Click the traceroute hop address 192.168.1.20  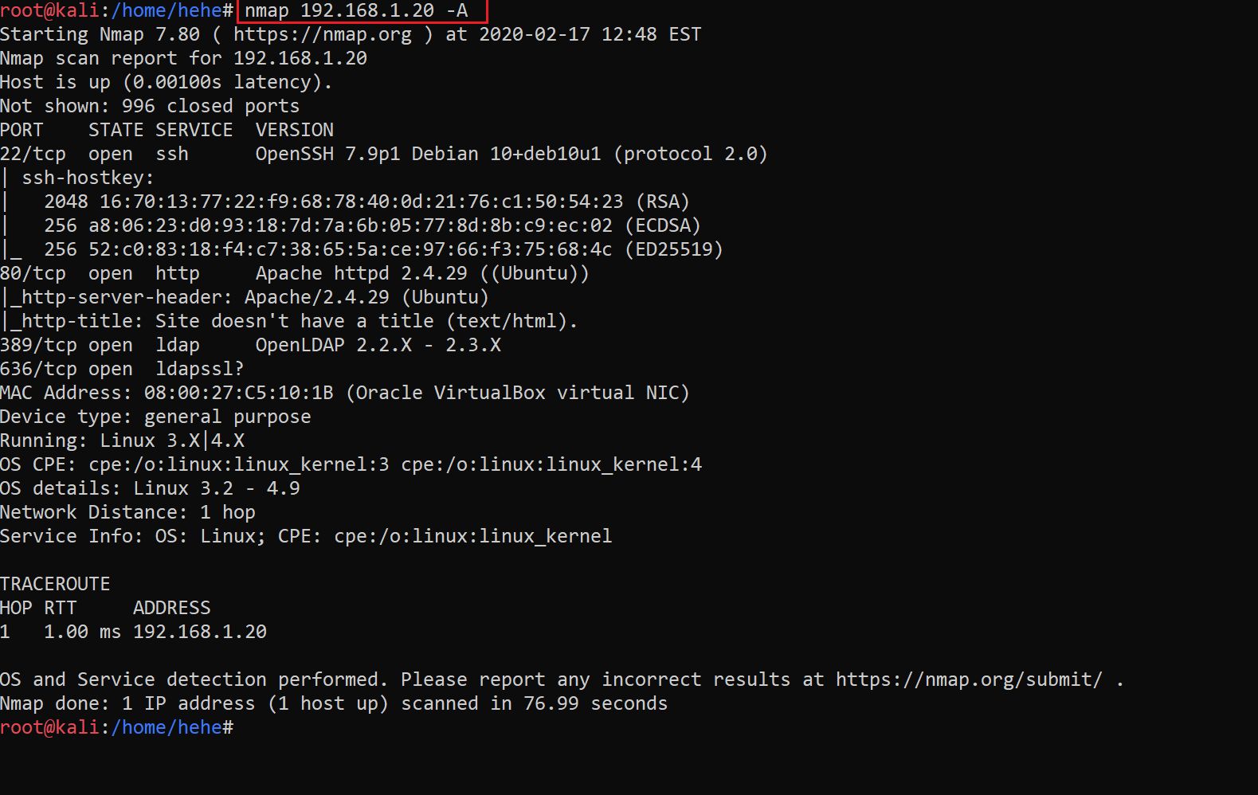(199, 632)
